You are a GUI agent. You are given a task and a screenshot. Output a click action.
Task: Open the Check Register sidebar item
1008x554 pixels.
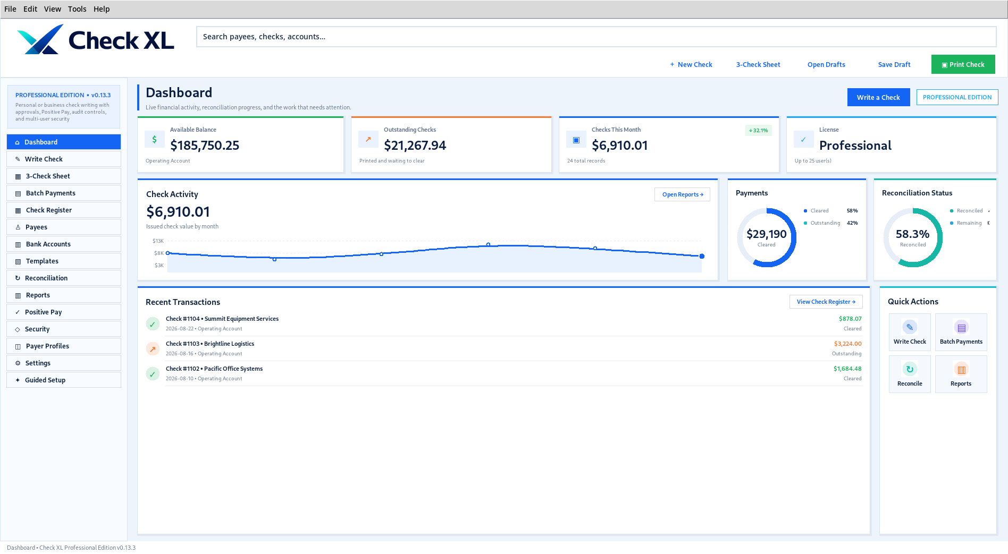point(64,210)
